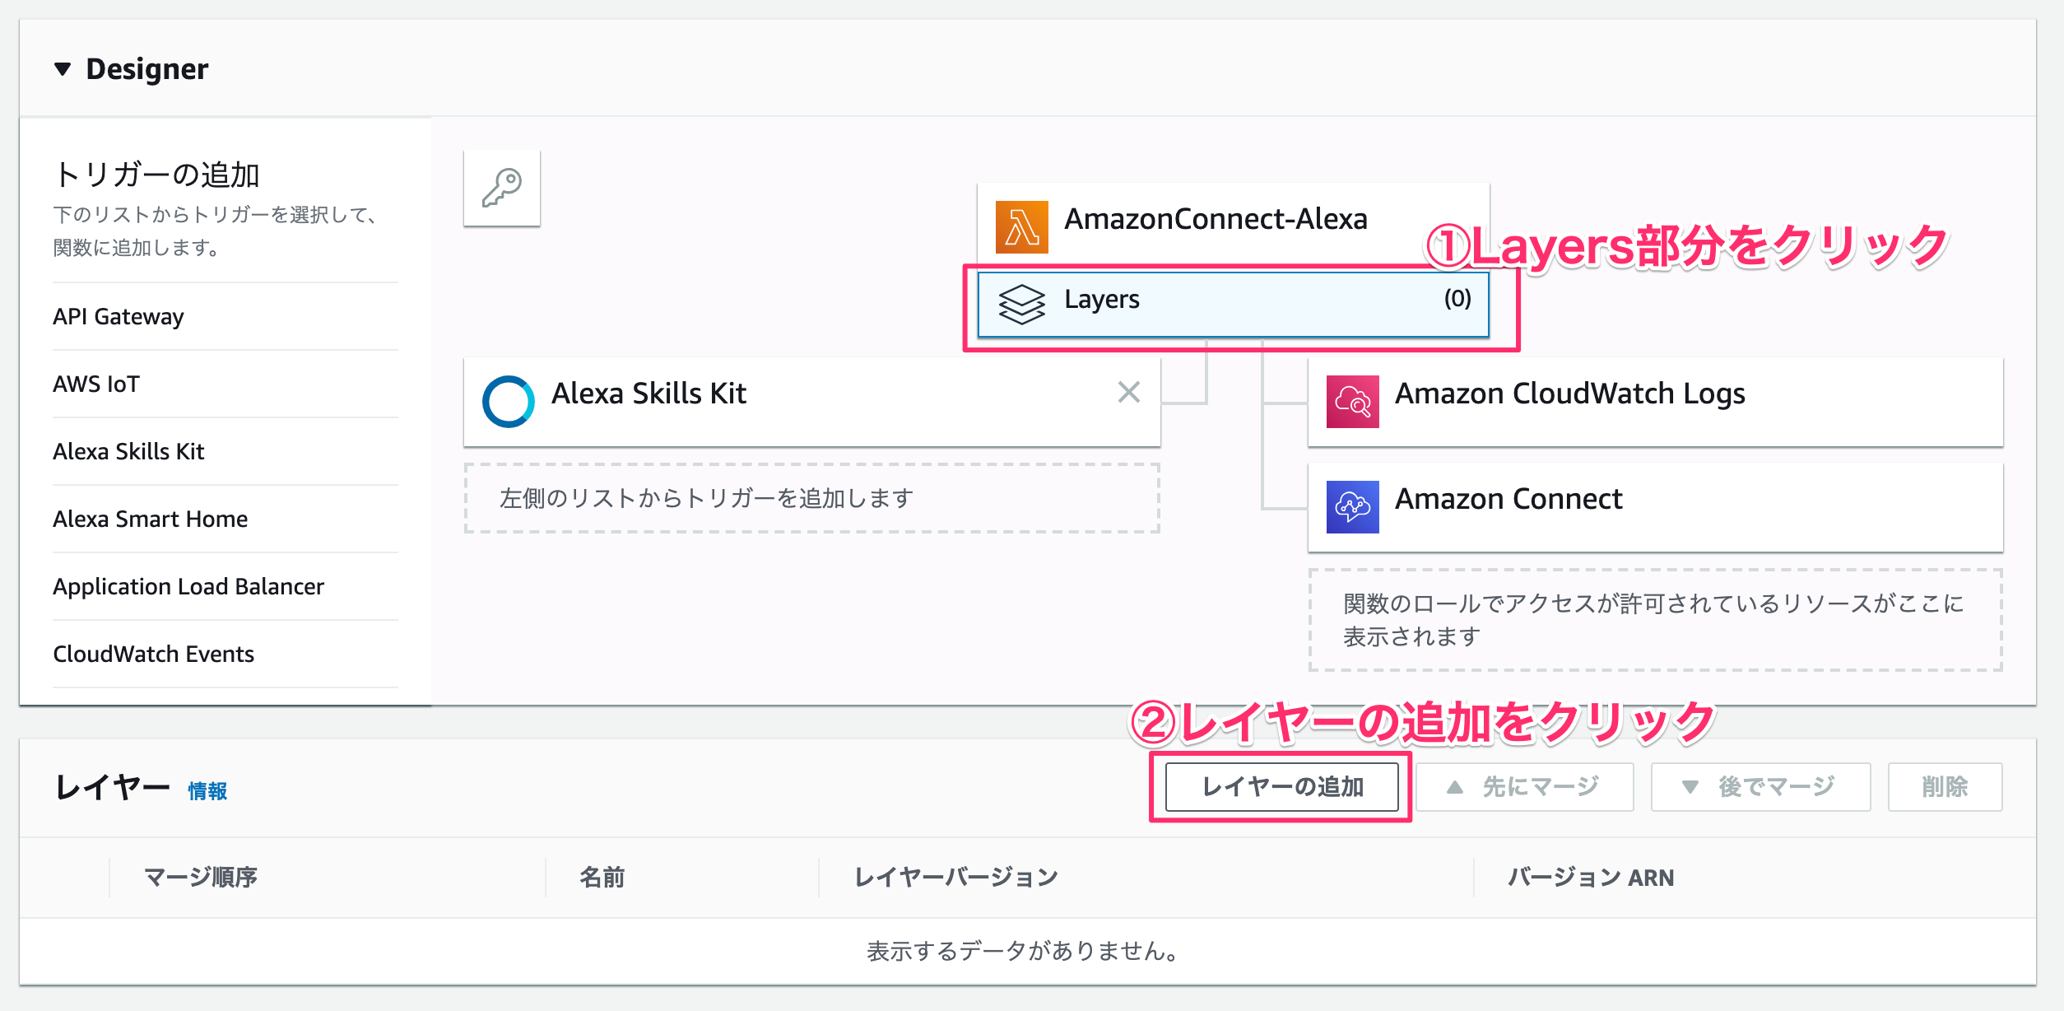Click the 先にマージ button
2064x1011 pixels.
click(1524, 787)
